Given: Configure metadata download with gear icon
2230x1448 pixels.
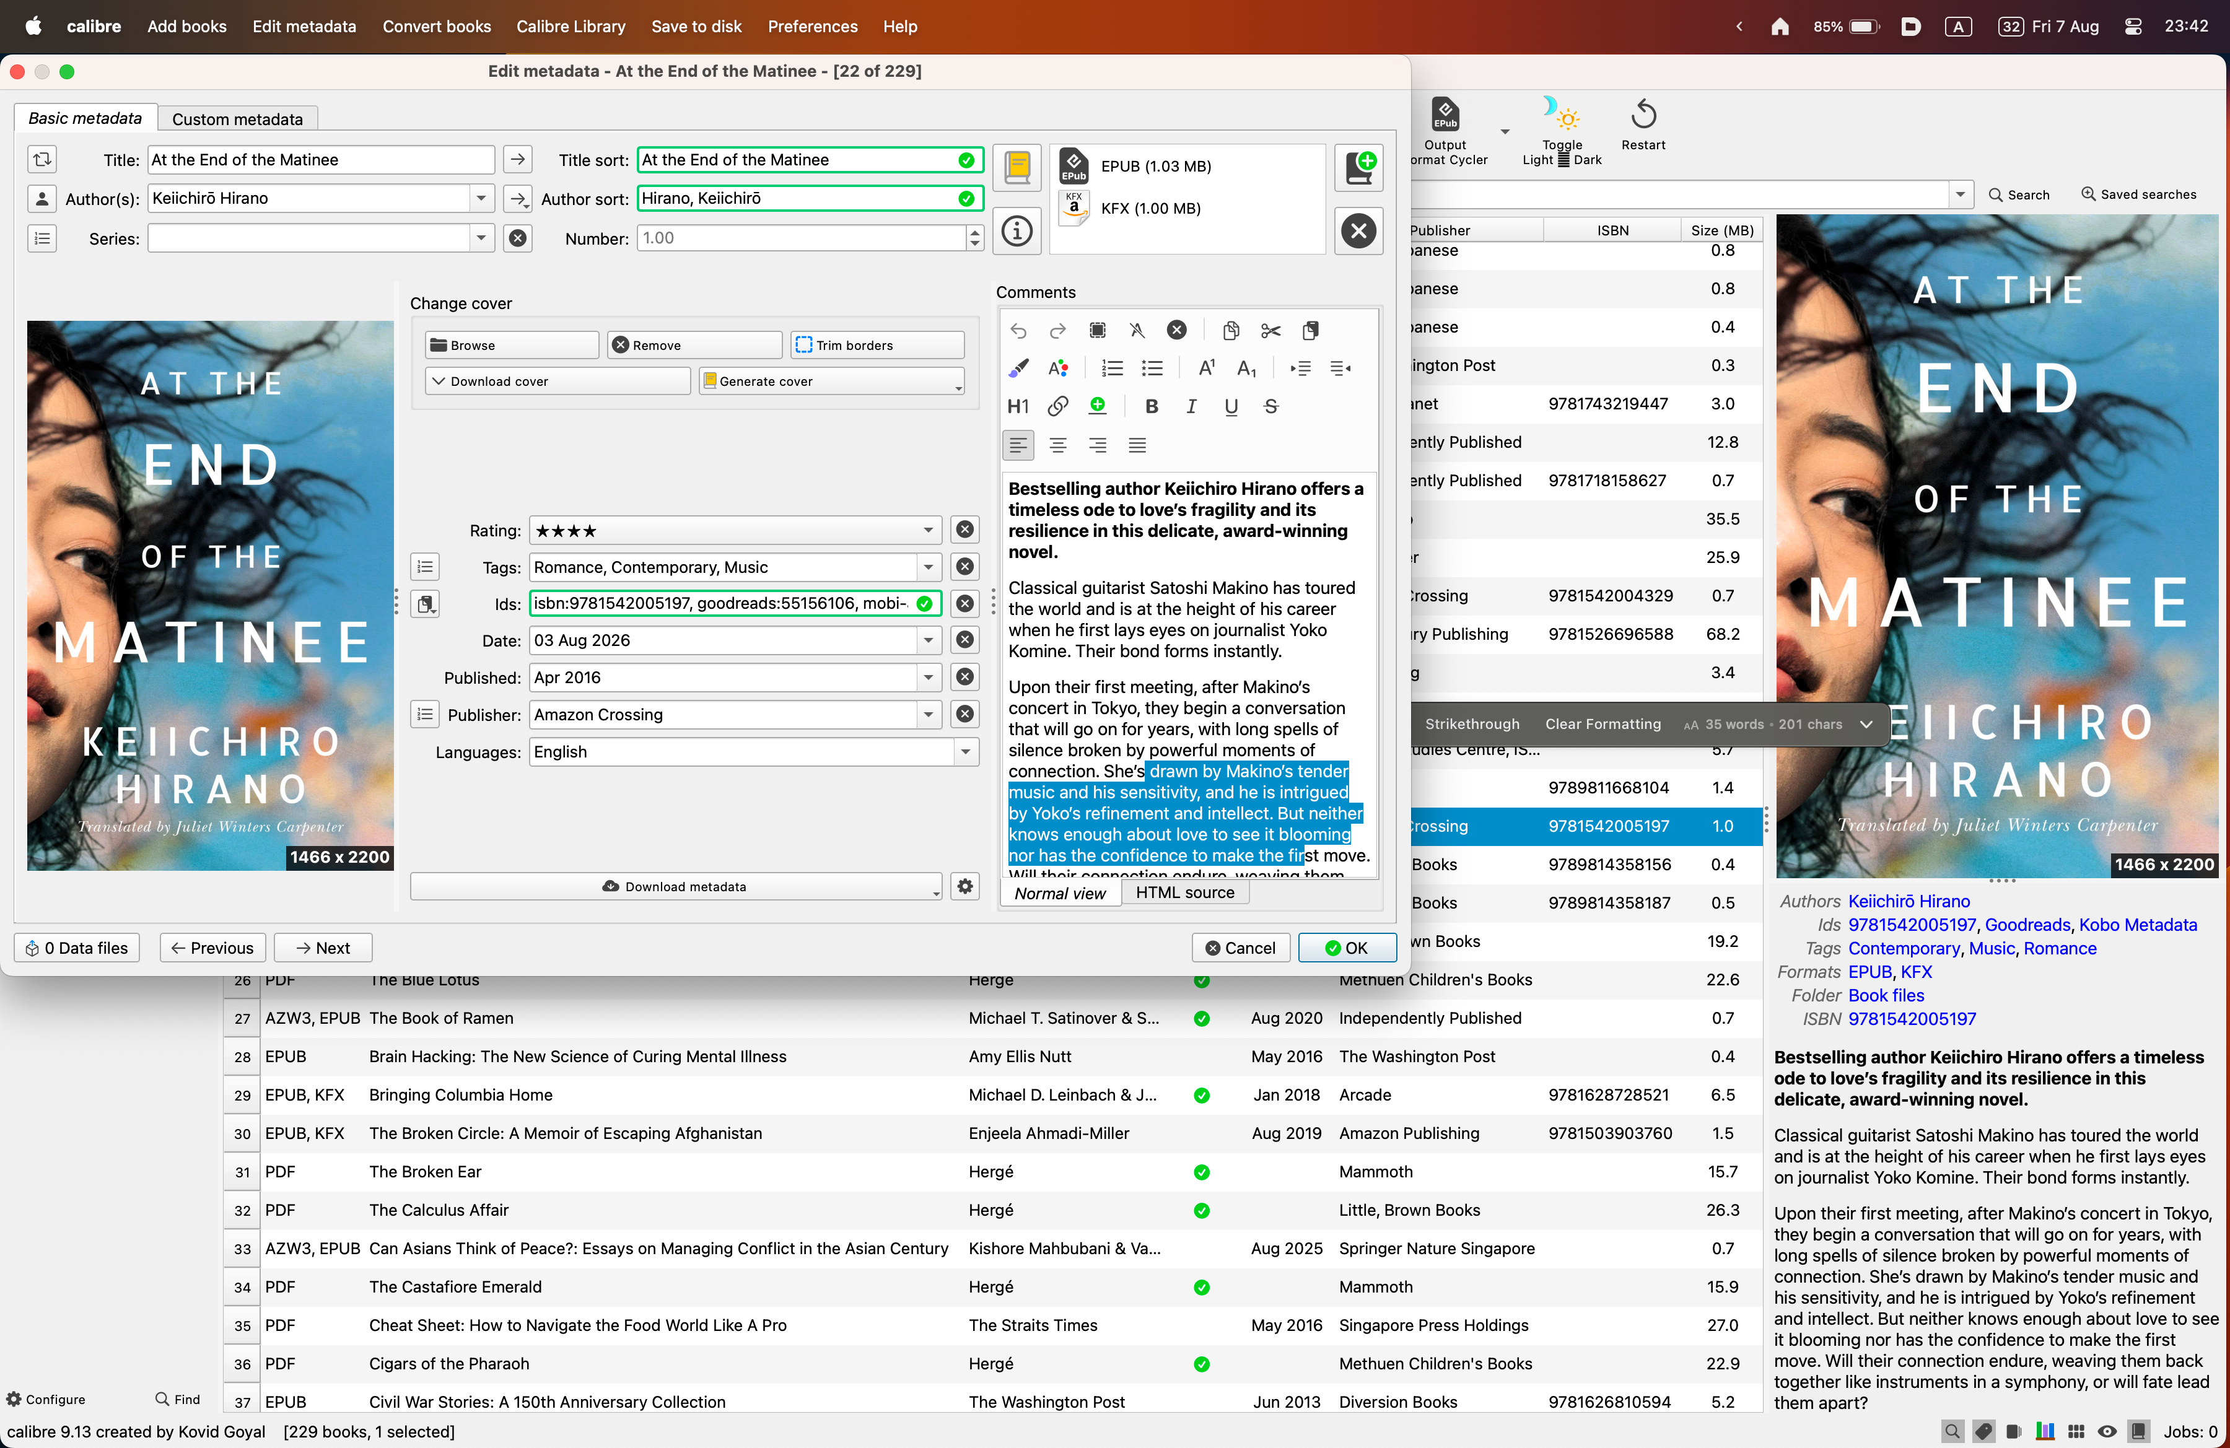Looking at the screenshot, I should click(x=965, y=886).
